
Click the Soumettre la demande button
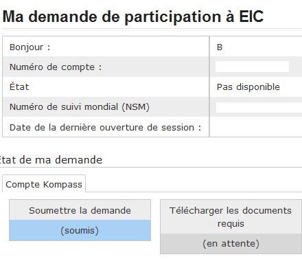80,210
